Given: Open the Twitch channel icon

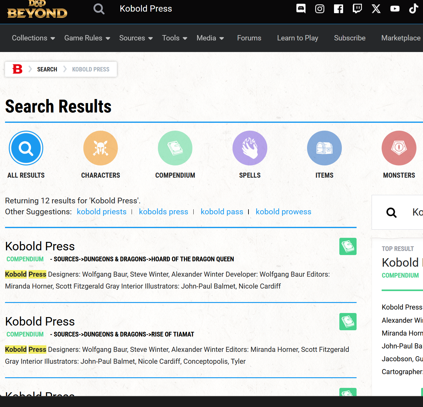Looking at the screenshot, I should pyautogui.click(x=357, y=9).
